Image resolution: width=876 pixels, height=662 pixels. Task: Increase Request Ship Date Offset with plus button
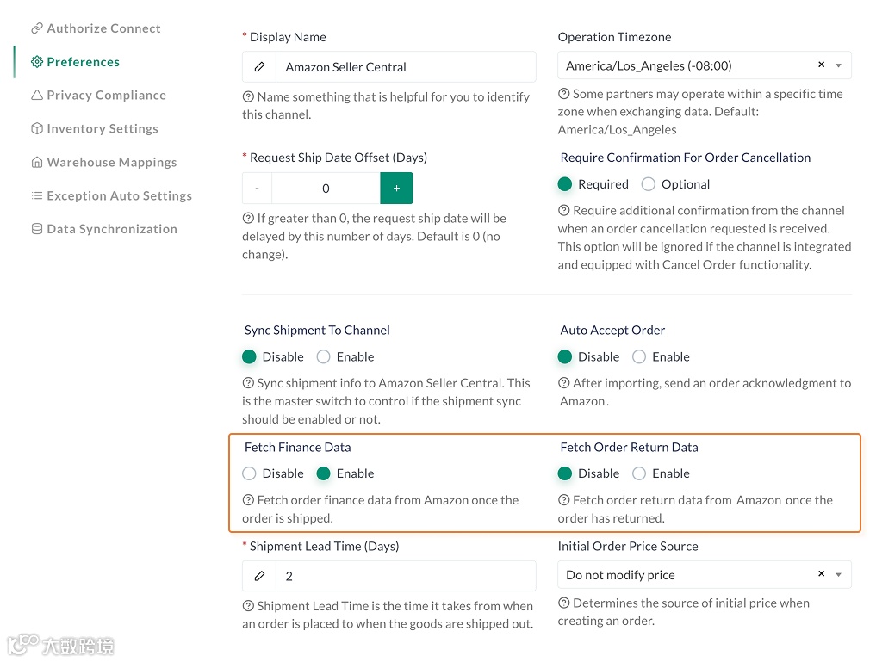coord(396,189)
